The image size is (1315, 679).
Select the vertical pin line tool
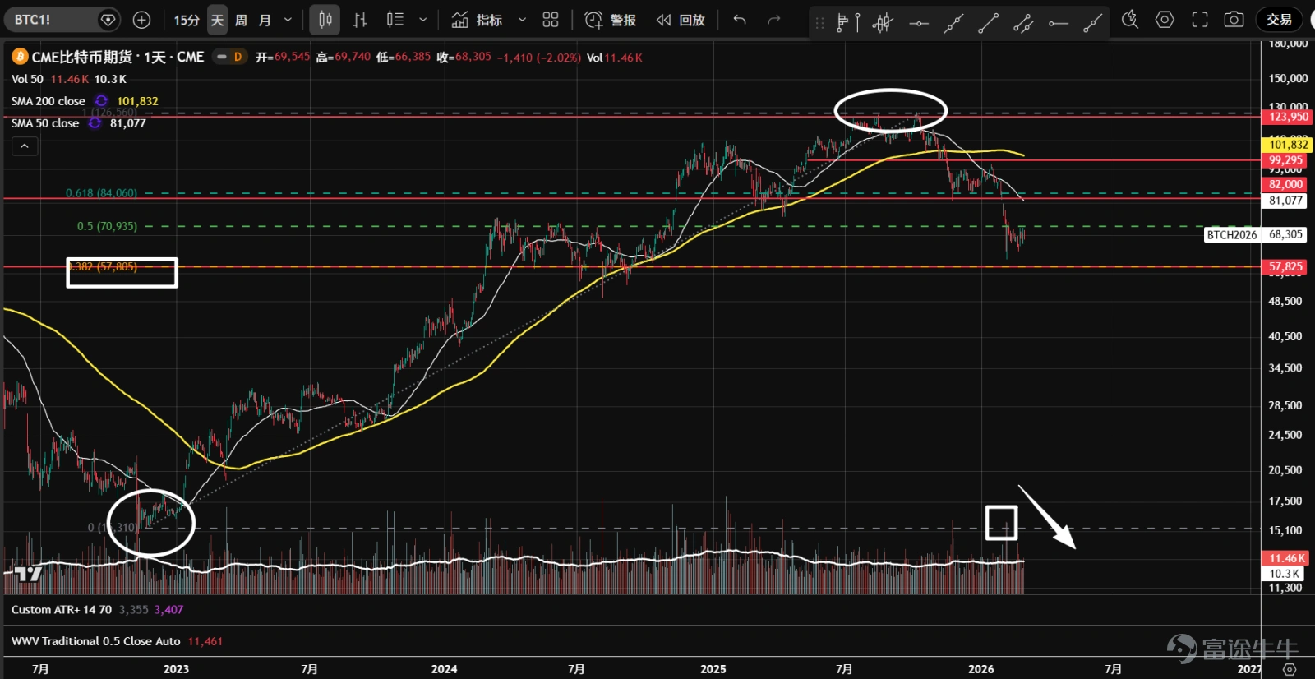[x=857, y=23]
